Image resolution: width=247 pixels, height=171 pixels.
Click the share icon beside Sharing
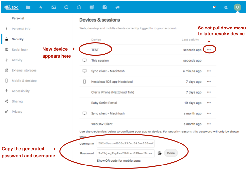tap(6, 101)
